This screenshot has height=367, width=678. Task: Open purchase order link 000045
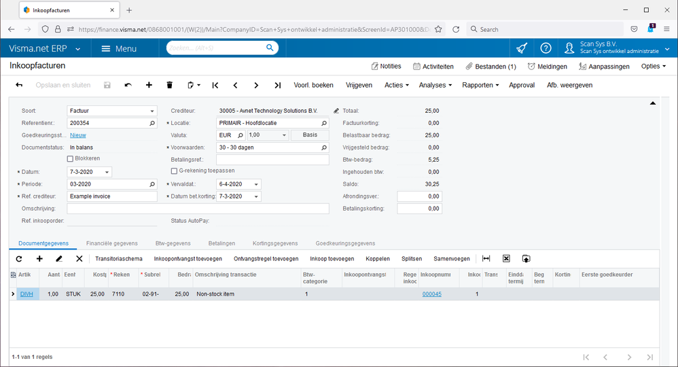(x=431, y=294)
